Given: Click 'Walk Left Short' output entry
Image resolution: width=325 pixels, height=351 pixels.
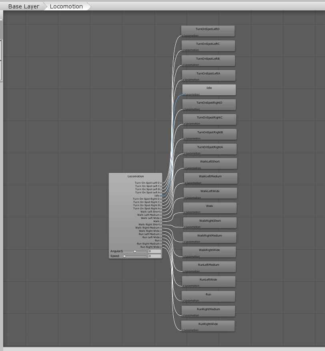Looking at the screenshot, I should click(x=151, y=212).
